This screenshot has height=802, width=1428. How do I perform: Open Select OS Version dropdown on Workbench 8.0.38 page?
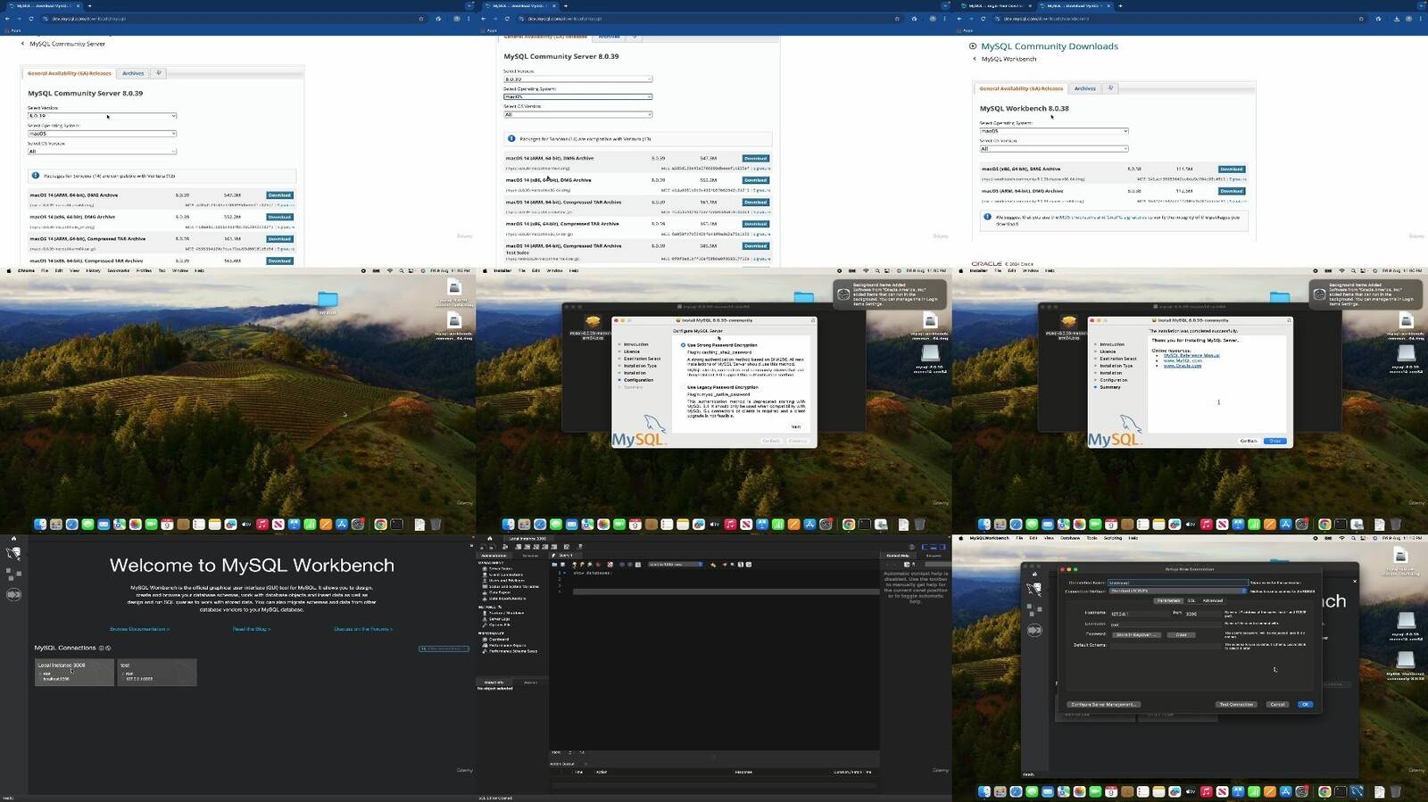tap(1054, 148)
